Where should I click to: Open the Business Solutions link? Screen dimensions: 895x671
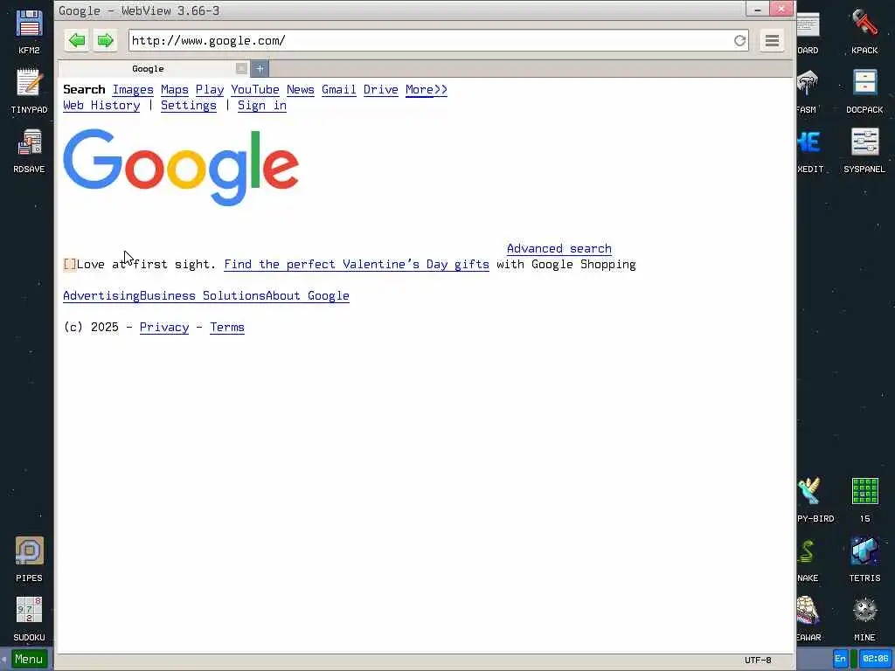point(203,296)
